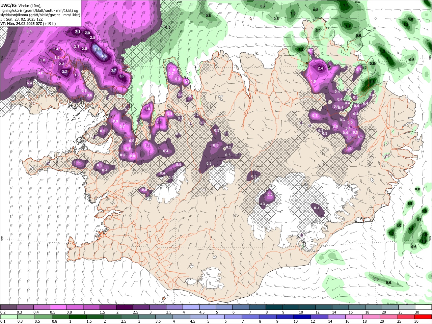Click the 'slydda/snjókoma' legend description line

point(40,15)
